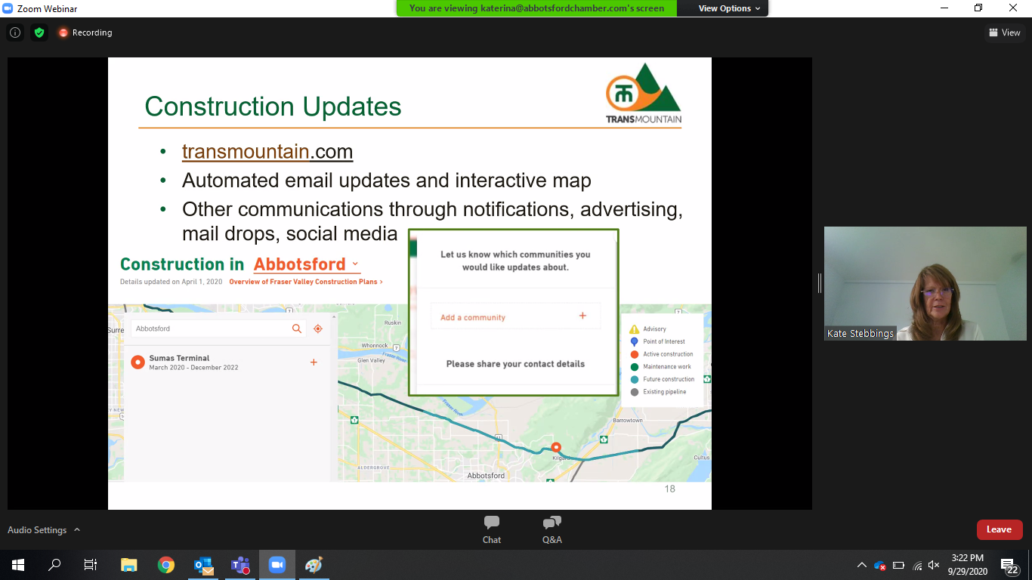This screenshot has width=1032, height=580.
Task: Click the transmountain.com link on the slide
Action: coord(267,152)
